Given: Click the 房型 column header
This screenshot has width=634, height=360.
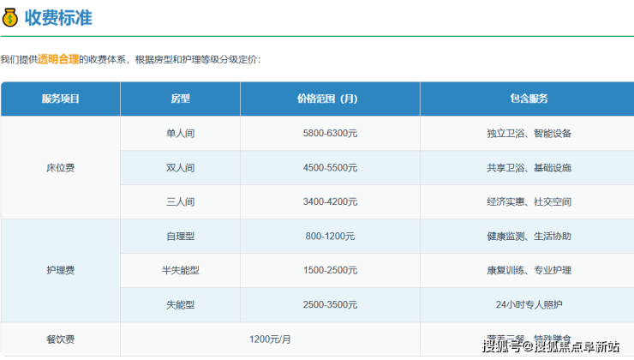Looking at the screenshot, I should pos(180,99).
